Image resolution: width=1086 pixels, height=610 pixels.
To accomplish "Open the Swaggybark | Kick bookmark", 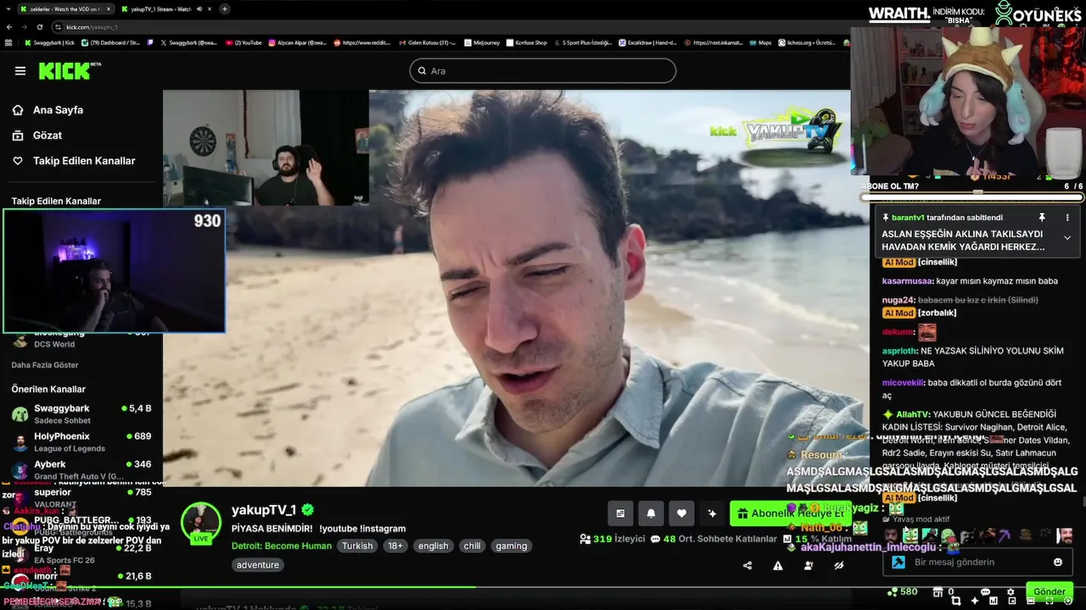I will [x=49, y=42].
